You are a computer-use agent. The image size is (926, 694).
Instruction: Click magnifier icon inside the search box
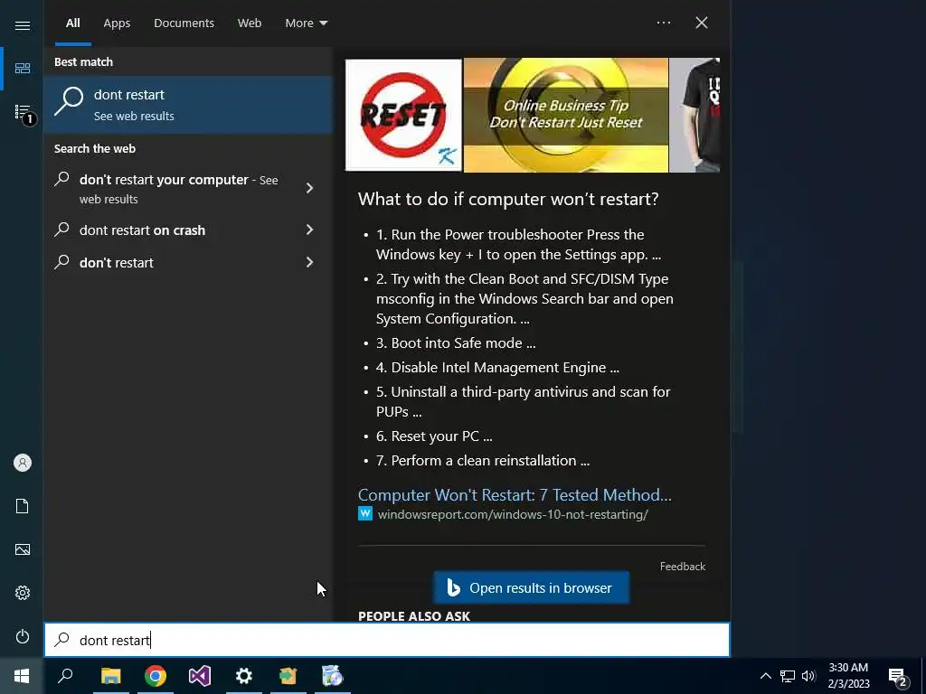tap(62, 640)
